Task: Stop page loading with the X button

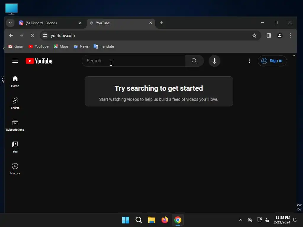Action: click(32, 35)
